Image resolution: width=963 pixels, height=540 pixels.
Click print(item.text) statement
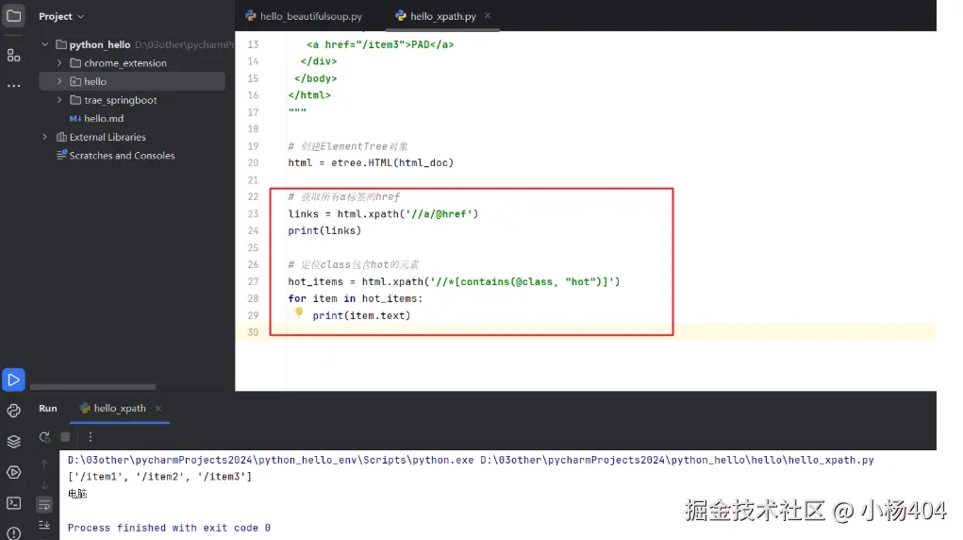(x=361, y=315)
